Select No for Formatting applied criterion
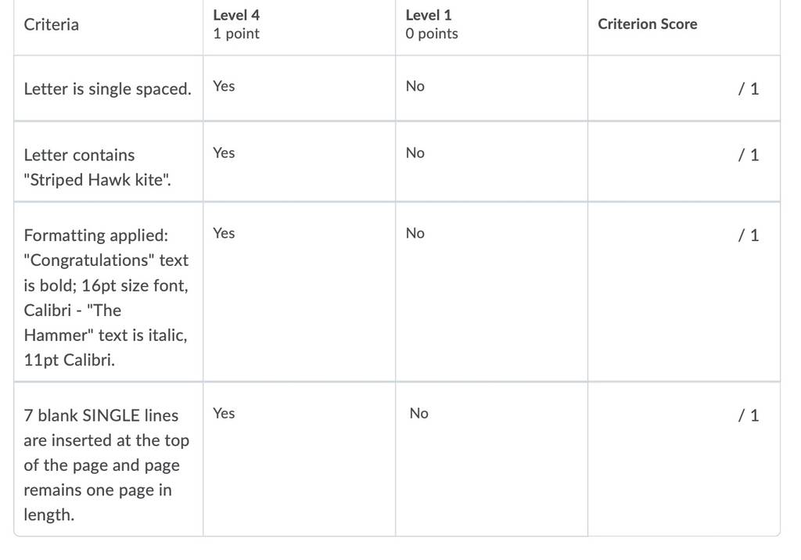This screenshot has height=560, width=801. click(x=491, y=292)
